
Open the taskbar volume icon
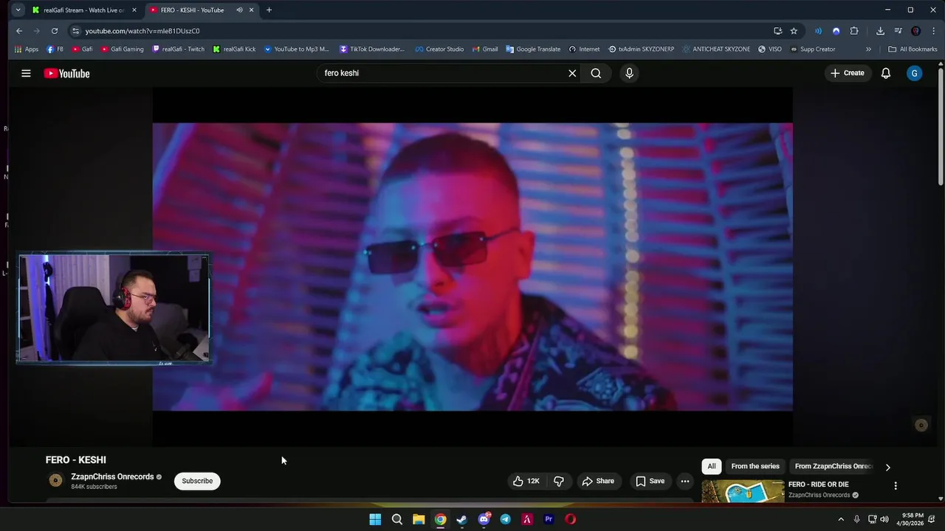[884, 519]
